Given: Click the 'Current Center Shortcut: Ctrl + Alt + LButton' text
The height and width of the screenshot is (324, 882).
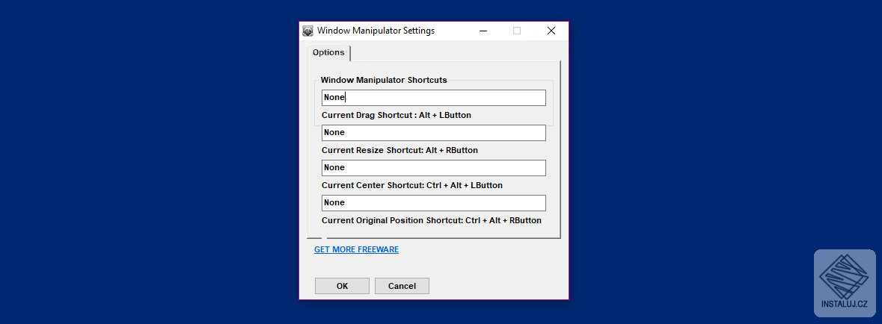Looking at the screenshot, I should [412, 185].
